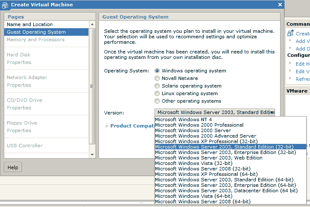310x207 pixels.
Task: Choose Windows XP Professional (32-bit)
Action: [x=230, y=141]
